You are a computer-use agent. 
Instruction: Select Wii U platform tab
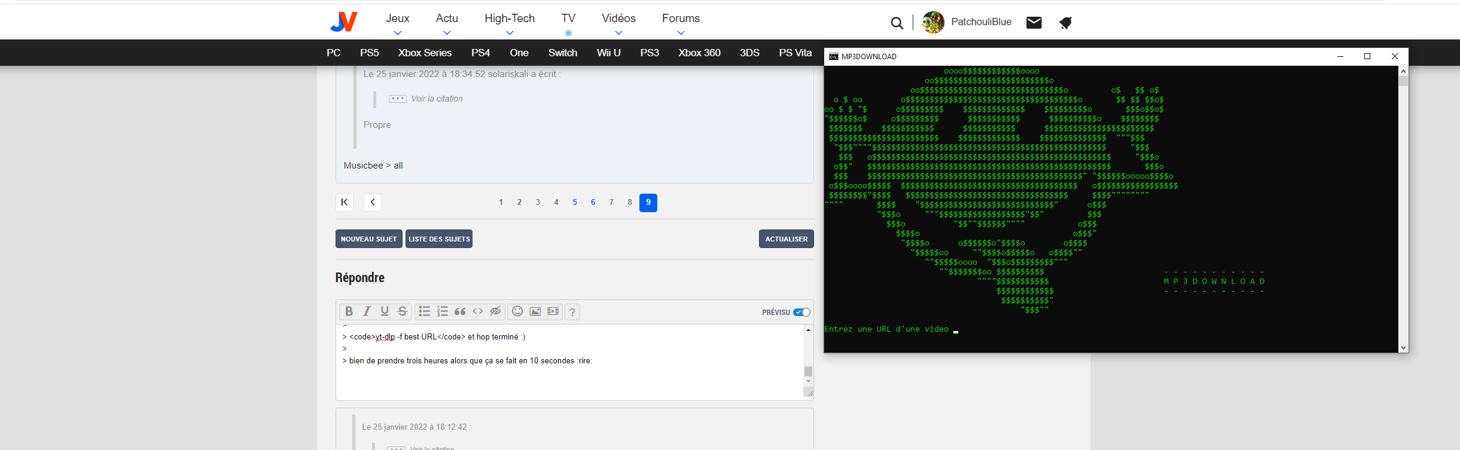tap(609, 53)
